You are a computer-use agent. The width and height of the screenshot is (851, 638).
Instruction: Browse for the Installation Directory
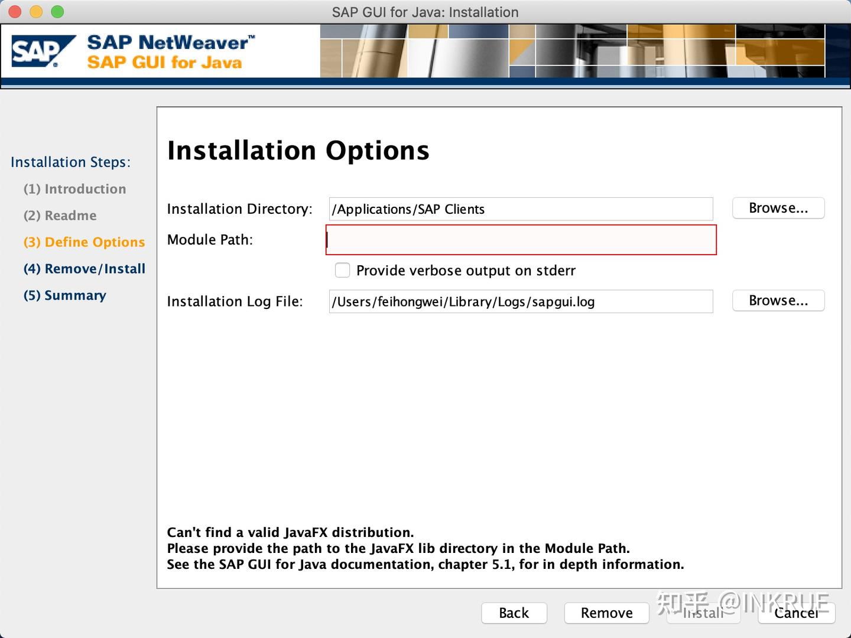click(778, 208)
